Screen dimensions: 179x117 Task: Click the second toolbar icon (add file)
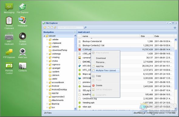point(49,28)
